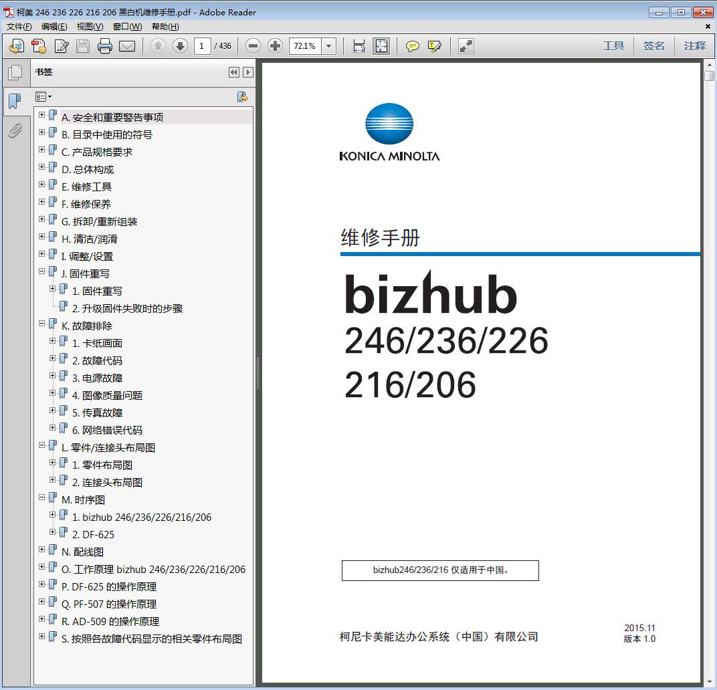Click the zoom value 72.1% field
This screenshot has width=717, height=690.
(x=305, y=46)
